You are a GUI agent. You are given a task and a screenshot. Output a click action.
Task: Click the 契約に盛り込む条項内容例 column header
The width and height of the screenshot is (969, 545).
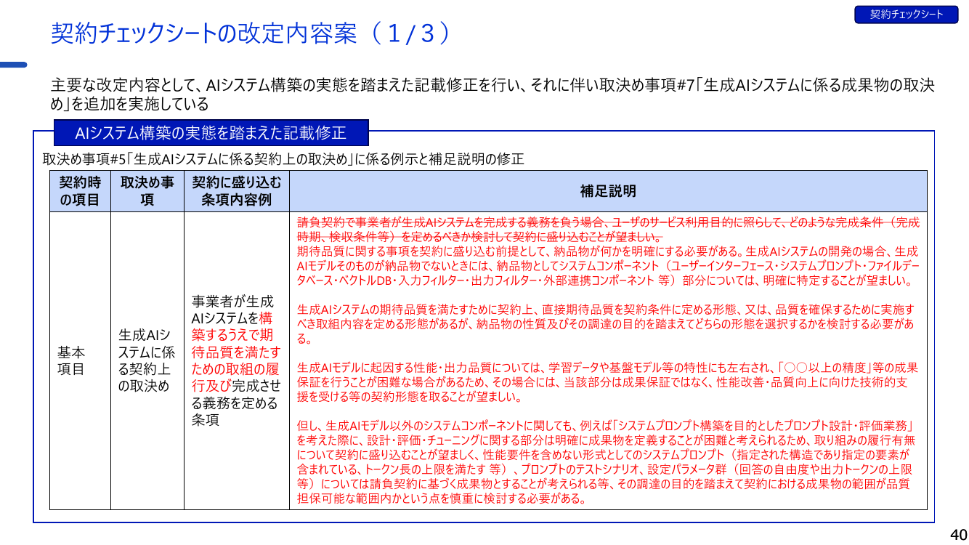(236, 191)
